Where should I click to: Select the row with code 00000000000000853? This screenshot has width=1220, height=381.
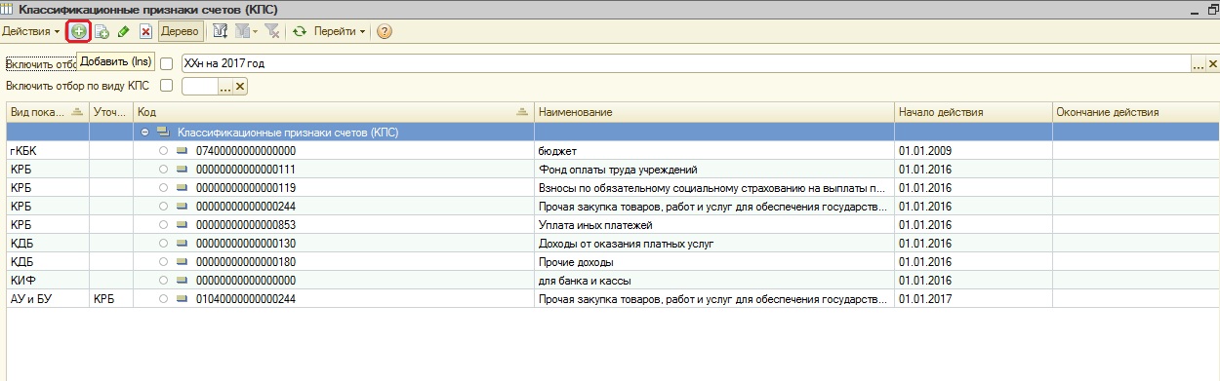point(610,225)
